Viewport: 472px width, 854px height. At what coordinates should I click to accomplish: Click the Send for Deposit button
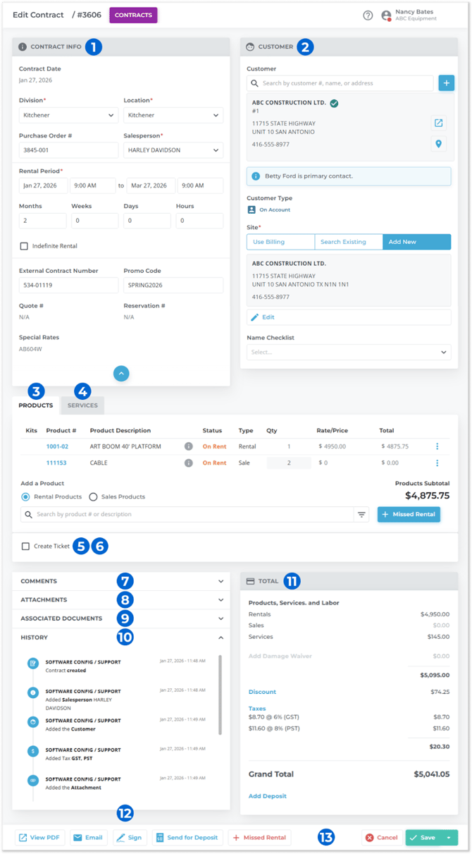pos(187,838)
